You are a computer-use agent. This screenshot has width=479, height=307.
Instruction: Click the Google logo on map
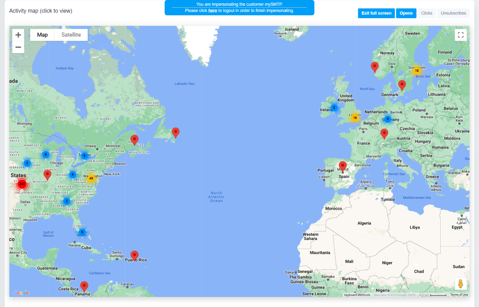point(21,293)
